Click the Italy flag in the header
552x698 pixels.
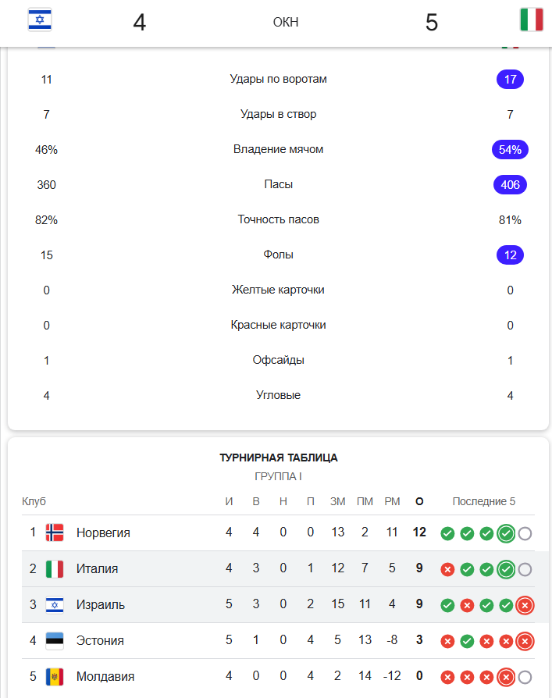[532, 20]
